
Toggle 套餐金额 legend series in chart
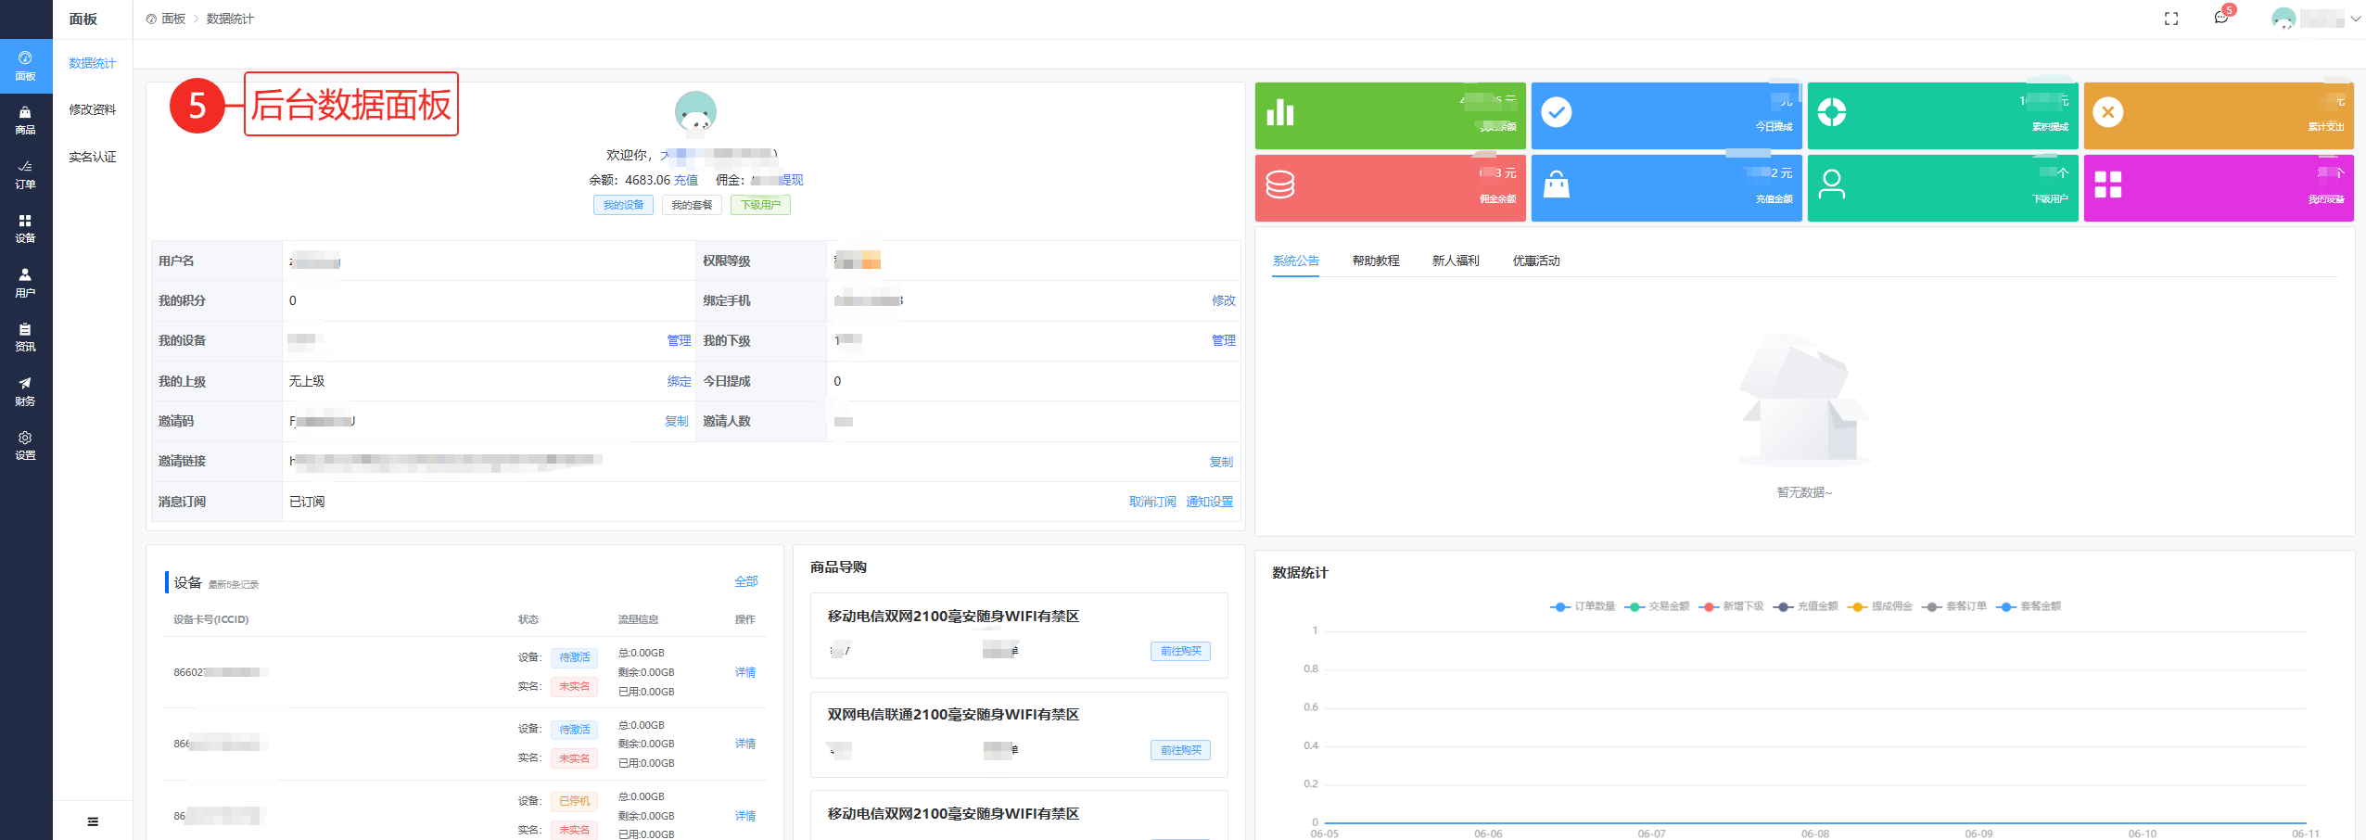[2029, 606]
